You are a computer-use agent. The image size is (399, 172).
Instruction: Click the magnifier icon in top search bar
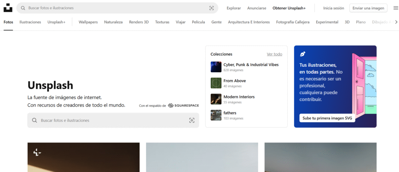pos(23,8)
